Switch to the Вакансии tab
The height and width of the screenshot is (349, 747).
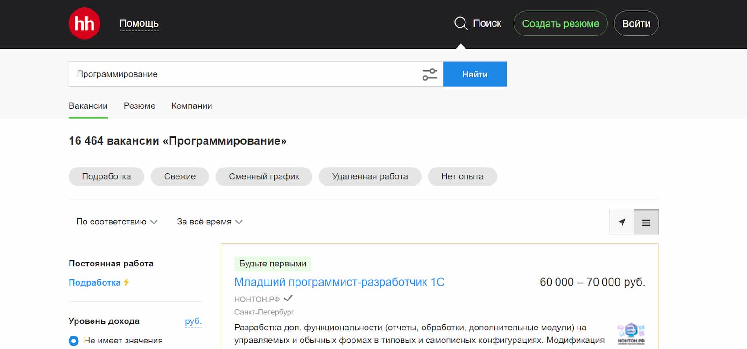click(x=88, y=106)
